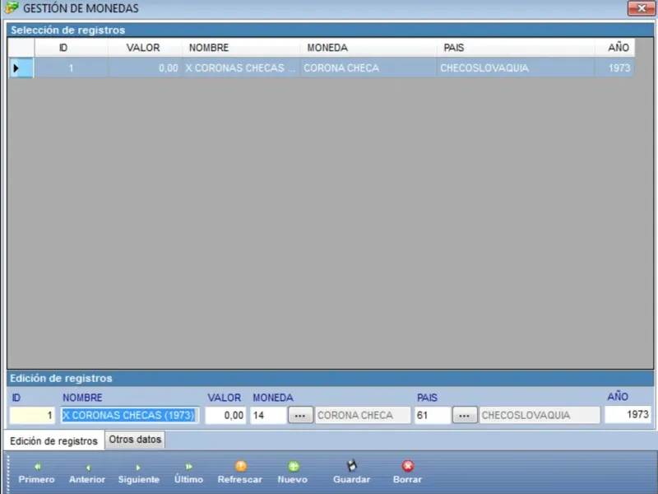This screenshot has width=658, height=494.
Task: Click the grid cell CHECOSLOVAQUIA
Action: click(x=516, y=68)
